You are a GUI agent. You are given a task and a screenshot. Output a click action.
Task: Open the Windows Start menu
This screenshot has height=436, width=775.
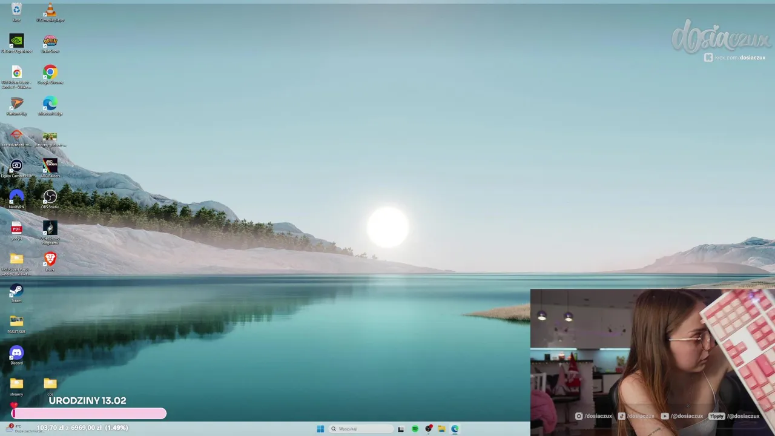pyautogui.click(x=320, y=429)
